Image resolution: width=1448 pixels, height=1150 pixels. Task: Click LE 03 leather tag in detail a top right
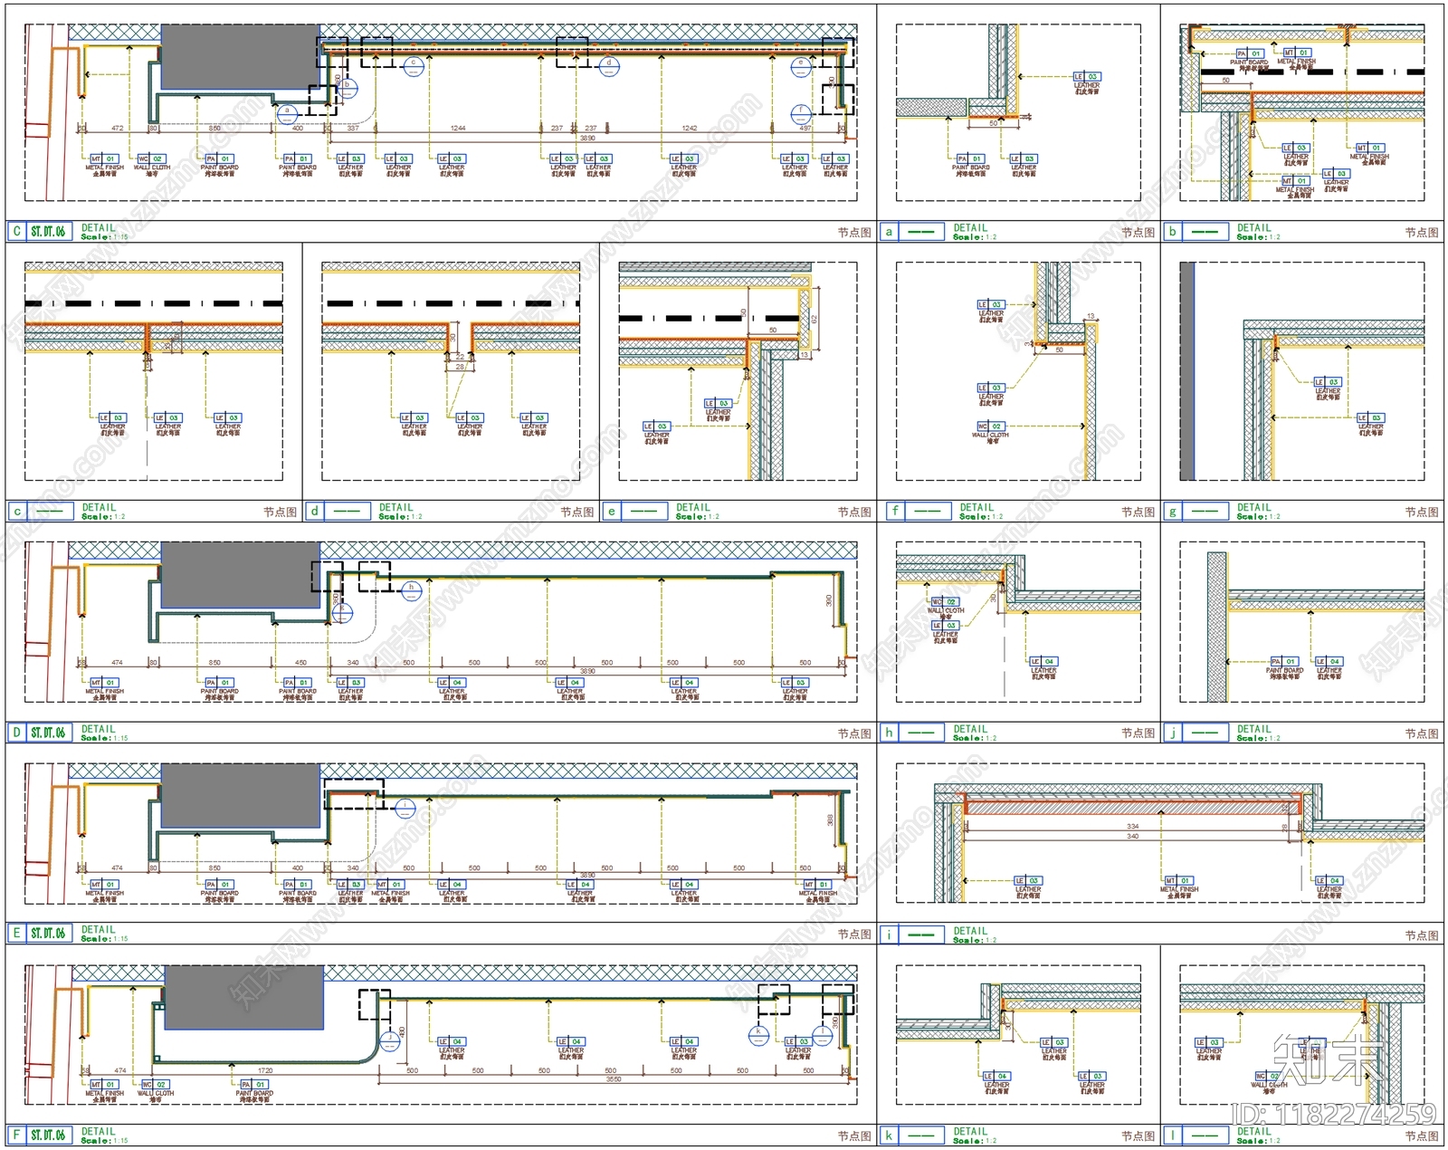pos(1087,77)
